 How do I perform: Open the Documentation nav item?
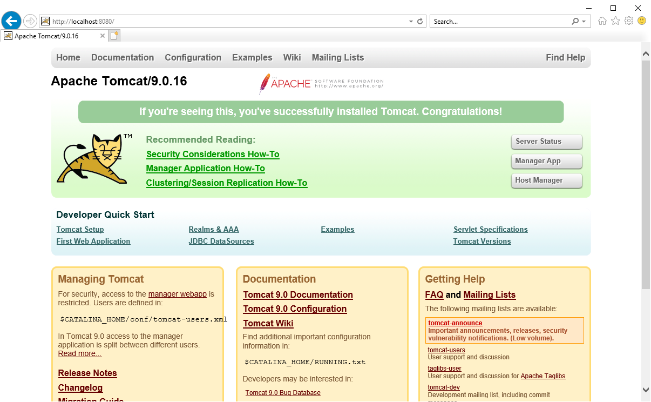(123, 58)
